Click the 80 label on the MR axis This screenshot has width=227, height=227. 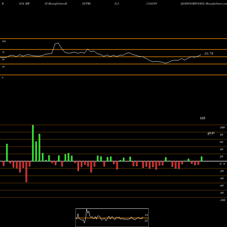pos(222,135)
